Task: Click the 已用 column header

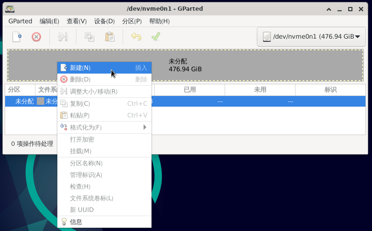Action: 190,90
